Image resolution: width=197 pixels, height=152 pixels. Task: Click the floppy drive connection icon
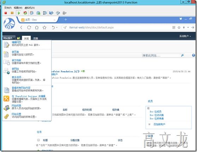[x=51, y=13]
